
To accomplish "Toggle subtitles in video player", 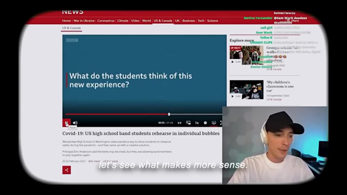I will [214, 123].
